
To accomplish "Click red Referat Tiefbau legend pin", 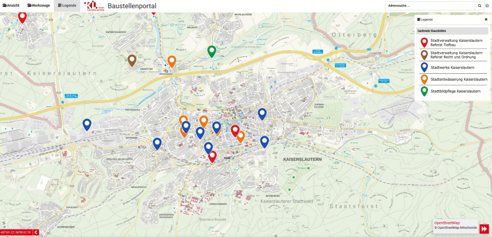I will point(424,42).
